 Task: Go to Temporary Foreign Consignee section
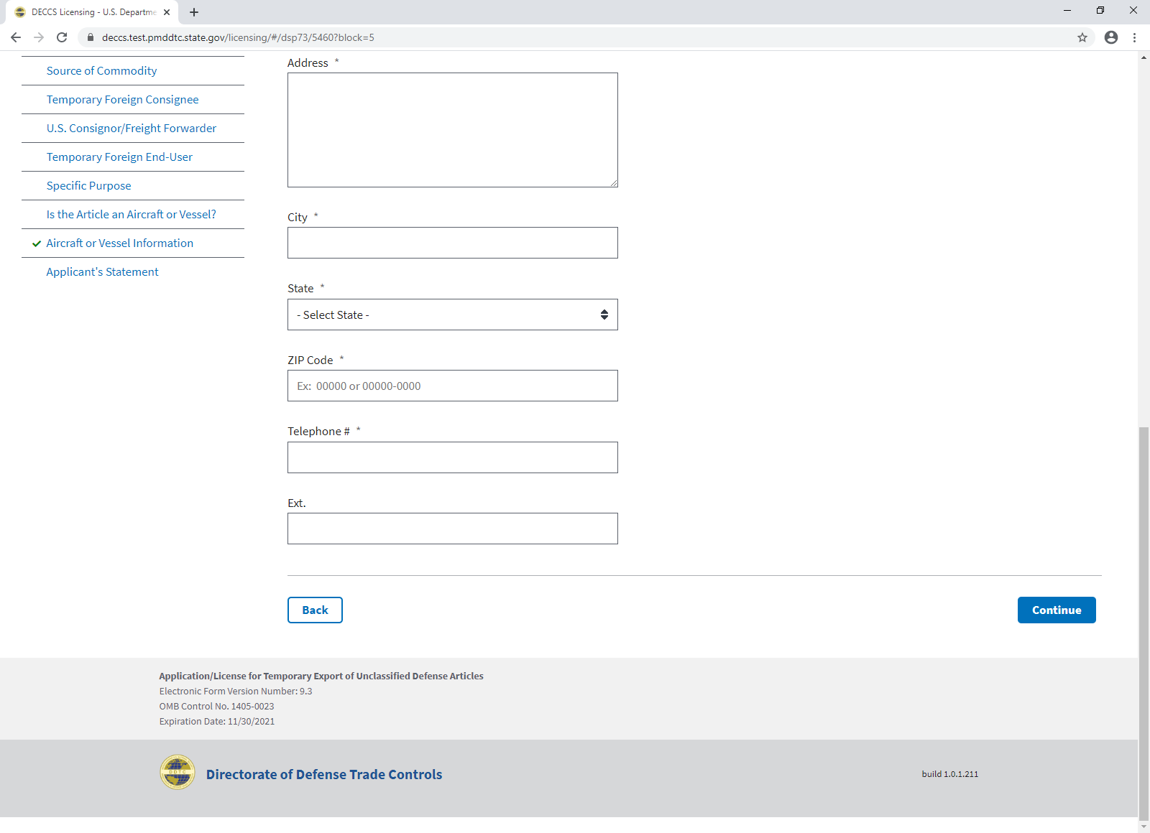(x=122, y=100)
